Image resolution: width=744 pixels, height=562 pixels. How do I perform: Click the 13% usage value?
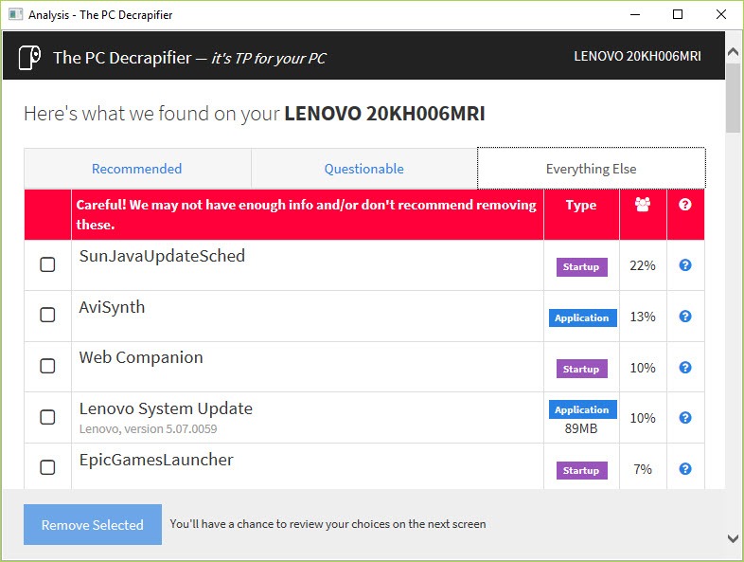click(643, 317)
